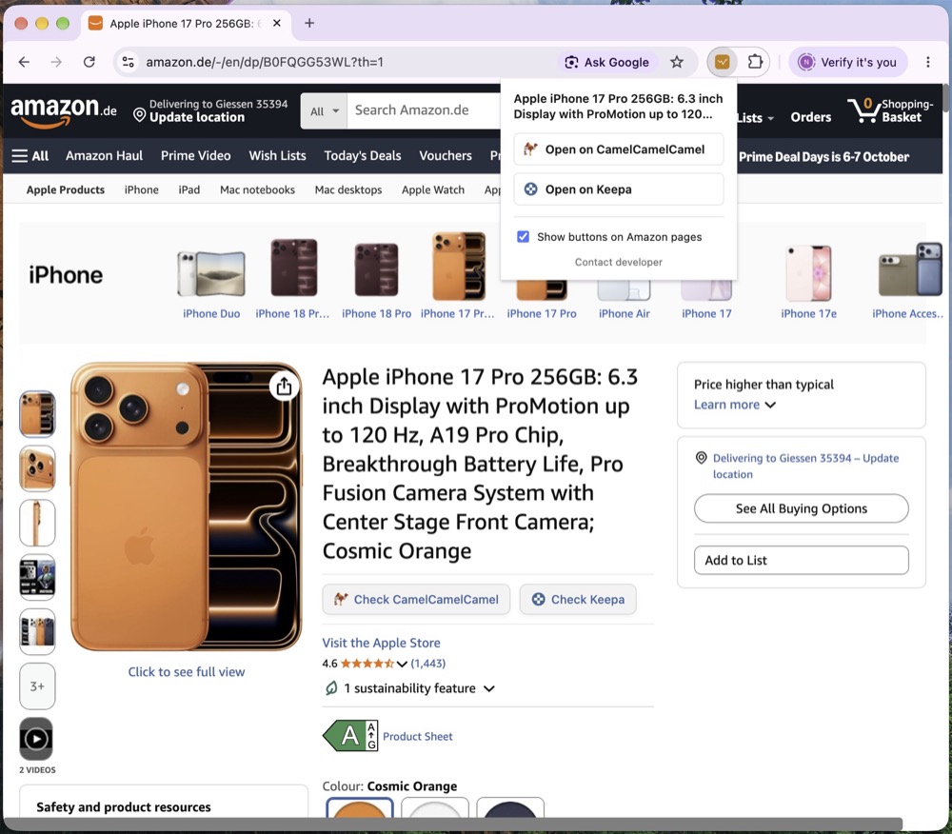Open iPhone Air category link
952x834 pixels.
pyautogui.click(x=625, y=314)
